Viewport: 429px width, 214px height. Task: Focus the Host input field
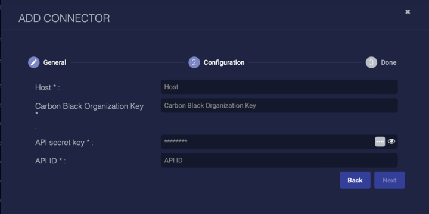(279, 87)
